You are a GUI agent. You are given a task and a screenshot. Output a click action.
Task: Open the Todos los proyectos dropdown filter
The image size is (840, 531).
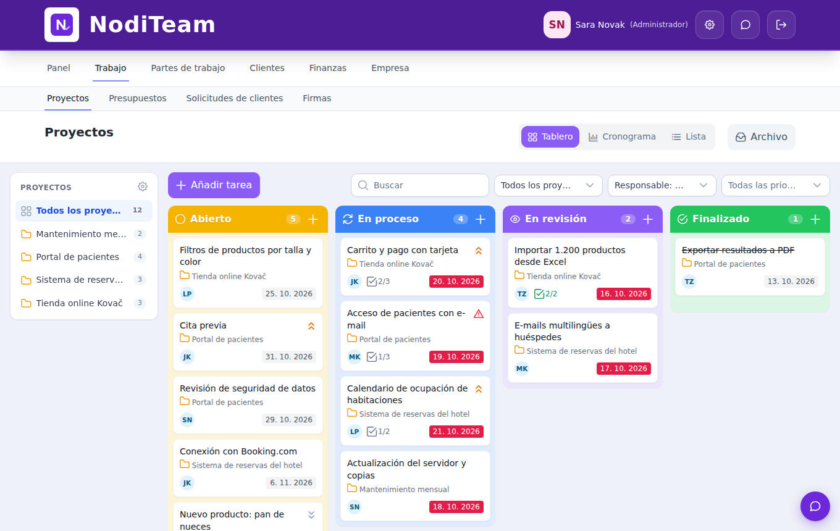click(548, 185)
